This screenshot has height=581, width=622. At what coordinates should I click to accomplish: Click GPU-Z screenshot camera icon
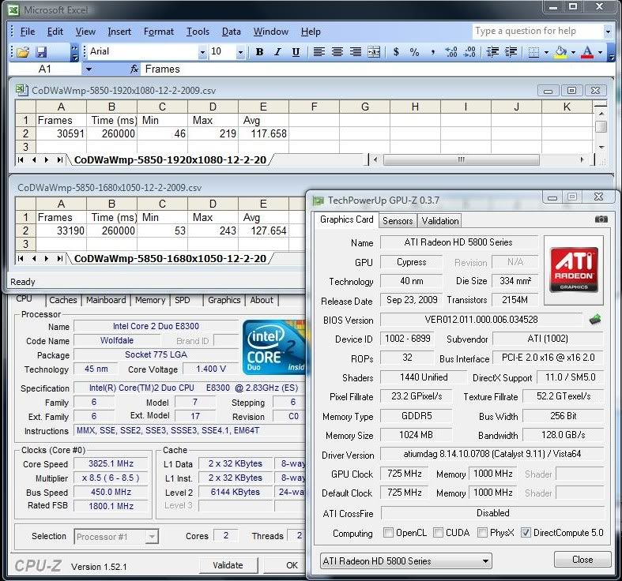[601, 219]
